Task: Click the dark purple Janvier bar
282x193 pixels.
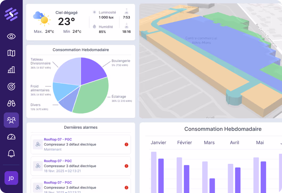Action: tap(161, 176)
